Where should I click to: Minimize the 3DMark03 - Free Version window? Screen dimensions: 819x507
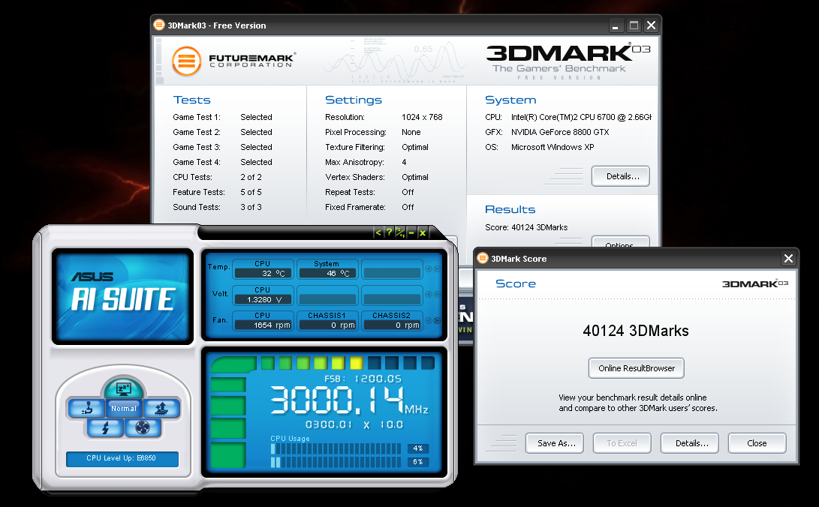click(x=616, y=25)
